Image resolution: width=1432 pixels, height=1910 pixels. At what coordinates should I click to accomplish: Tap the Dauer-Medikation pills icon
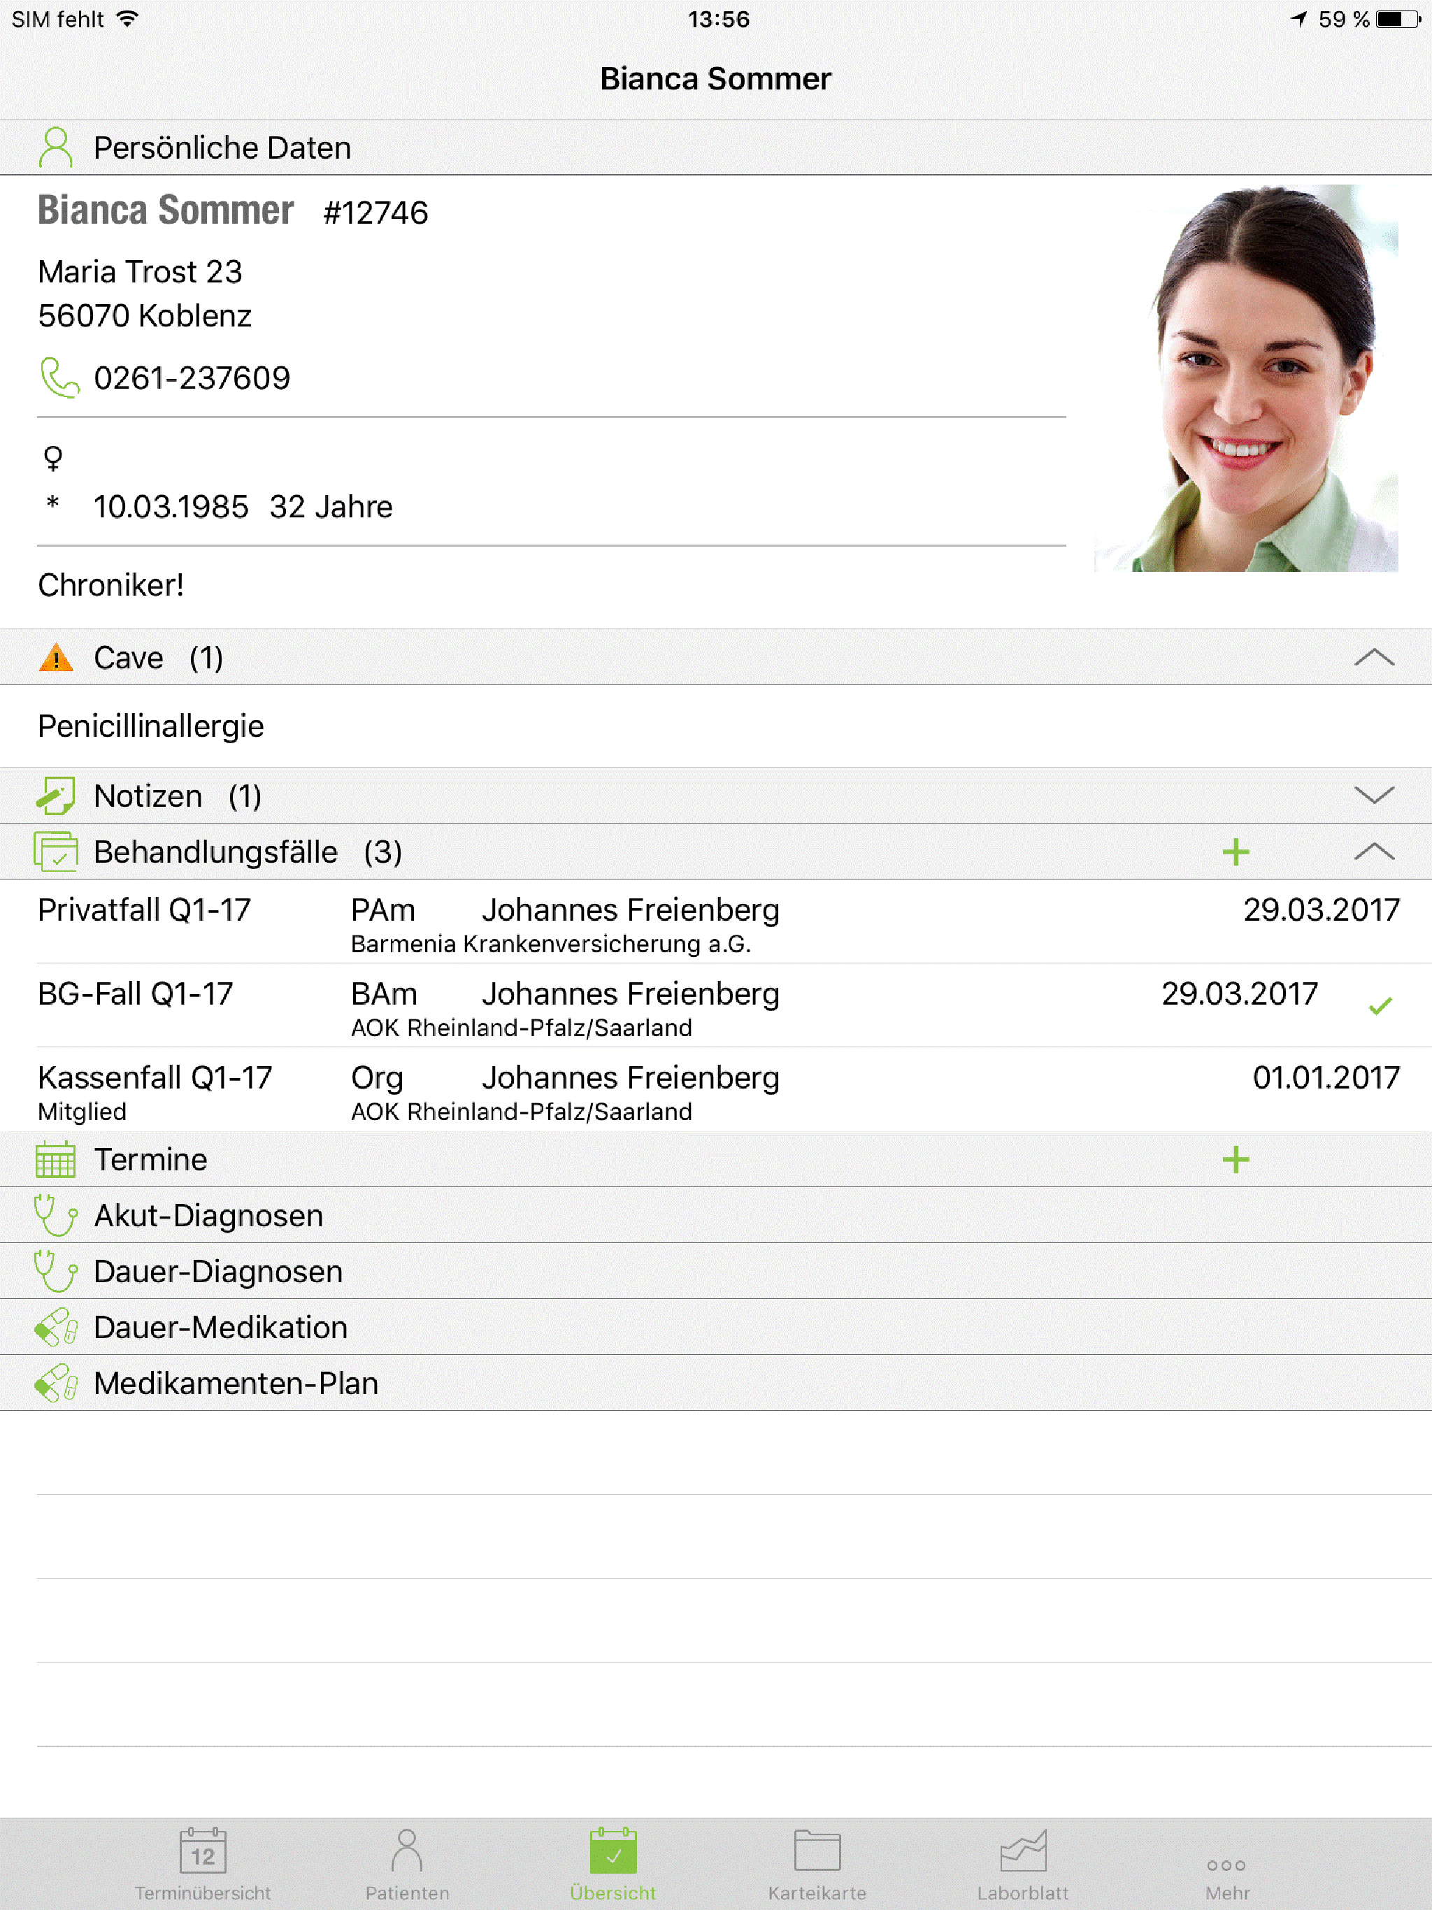pyautogui.click(x=56, y=1327)
